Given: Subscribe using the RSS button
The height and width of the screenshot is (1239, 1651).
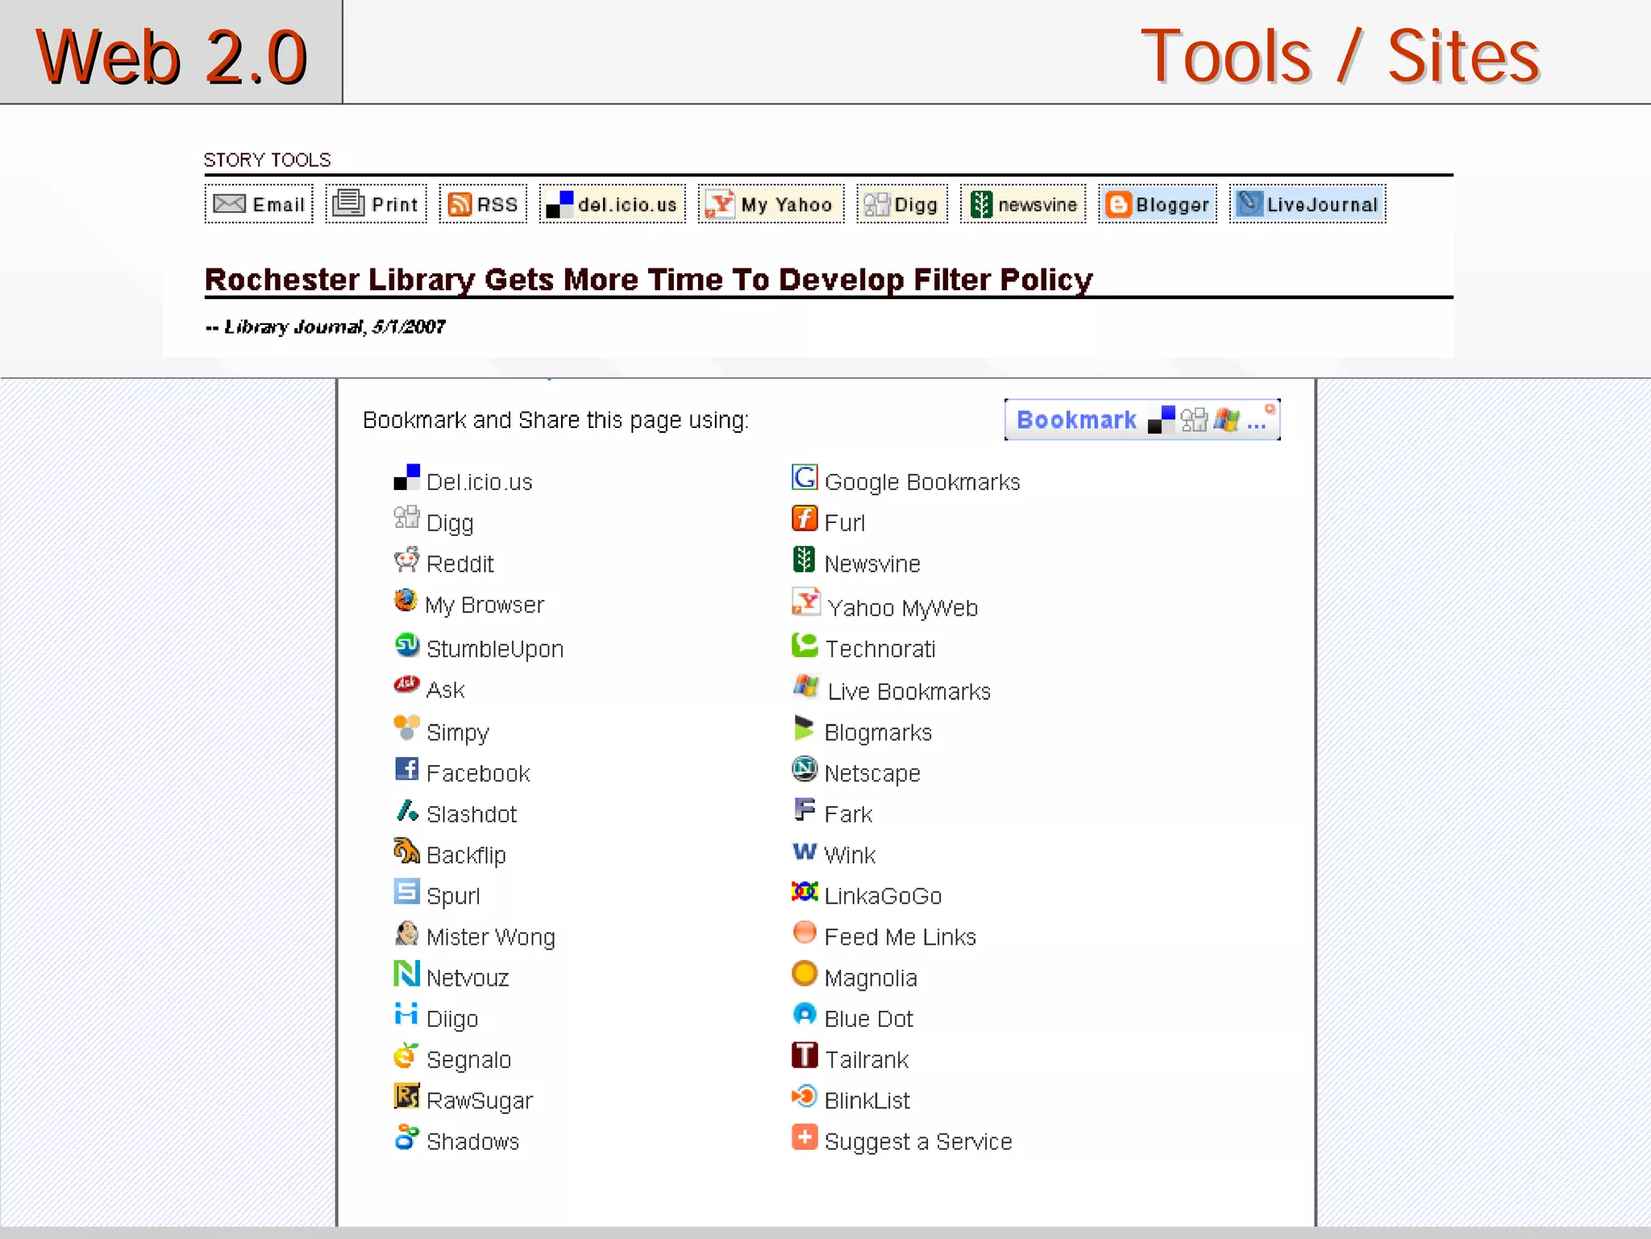Looking at the screenshot, I should coord(483,204).
